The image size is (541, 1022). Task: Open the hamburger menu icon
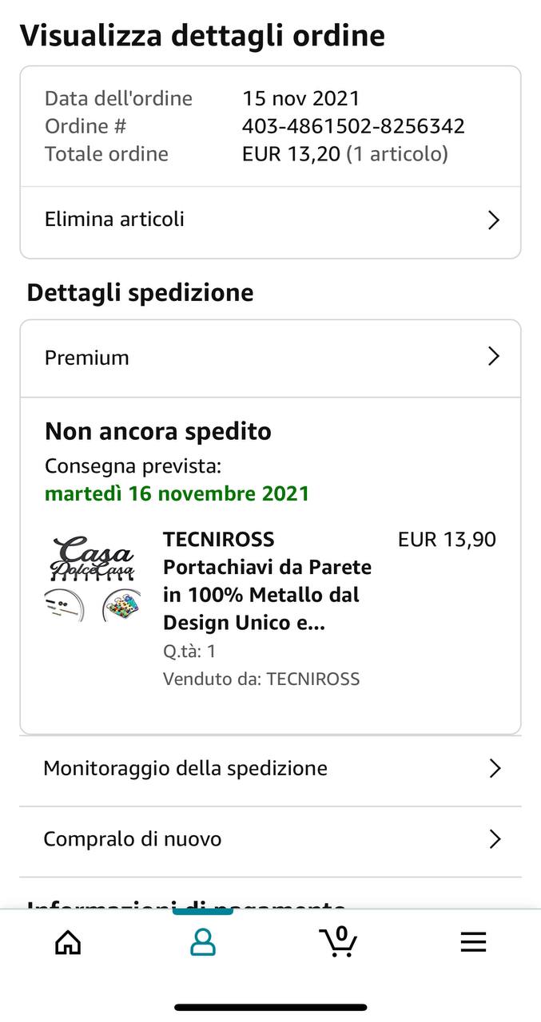click(473, 942)
